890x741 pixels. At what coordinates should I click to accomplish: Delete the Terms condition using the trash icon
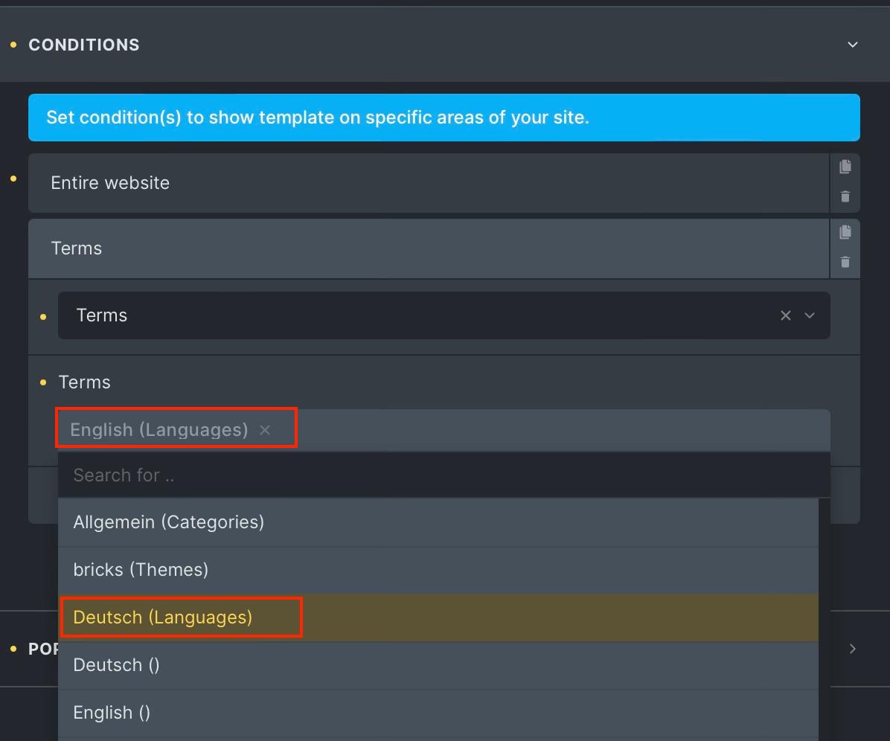coord(845,262)
